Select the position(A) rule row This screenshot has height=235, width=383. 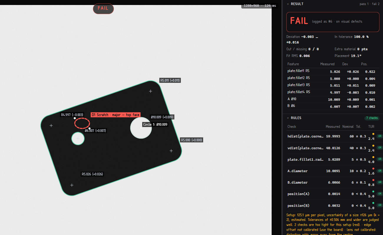pos(335,194)
